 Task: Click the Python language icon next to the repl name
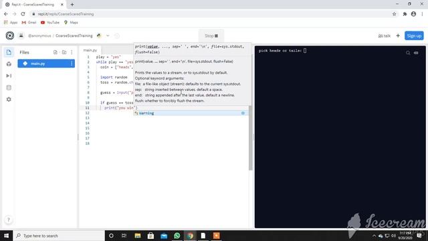click(x=99, y=35)
